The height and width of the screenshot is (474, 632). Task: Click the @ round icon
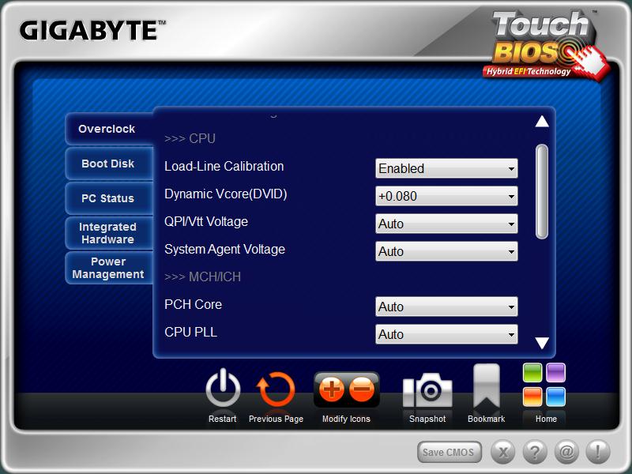point(566,452)
